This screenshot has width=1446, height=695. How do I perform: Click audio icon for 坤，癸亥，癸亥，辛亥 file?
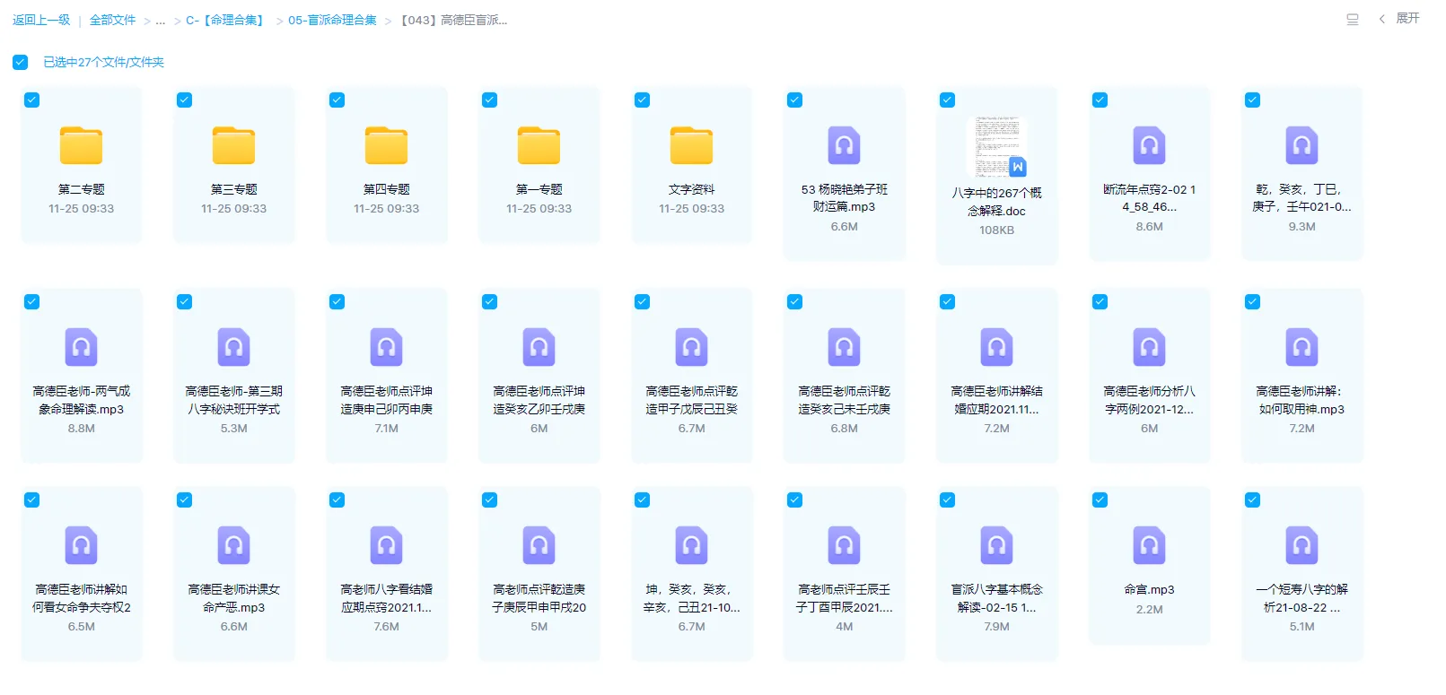pos(692,545)
